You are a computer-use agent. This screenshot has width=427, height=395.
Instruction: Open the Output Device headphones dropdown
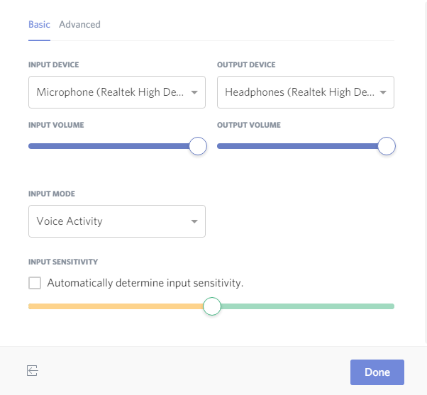(x=299, y=92)
